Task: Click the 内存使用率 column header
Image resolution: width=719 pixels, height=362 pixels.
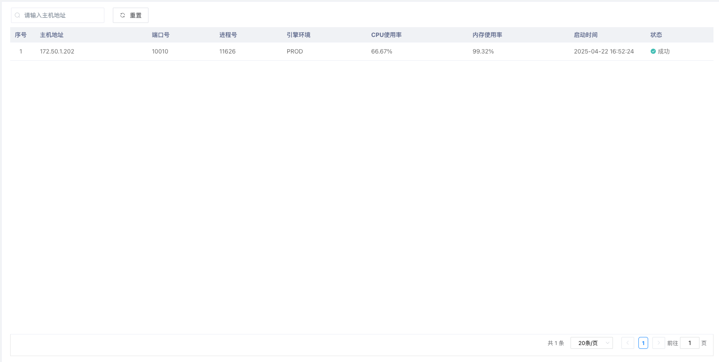Action: [487, 35]
